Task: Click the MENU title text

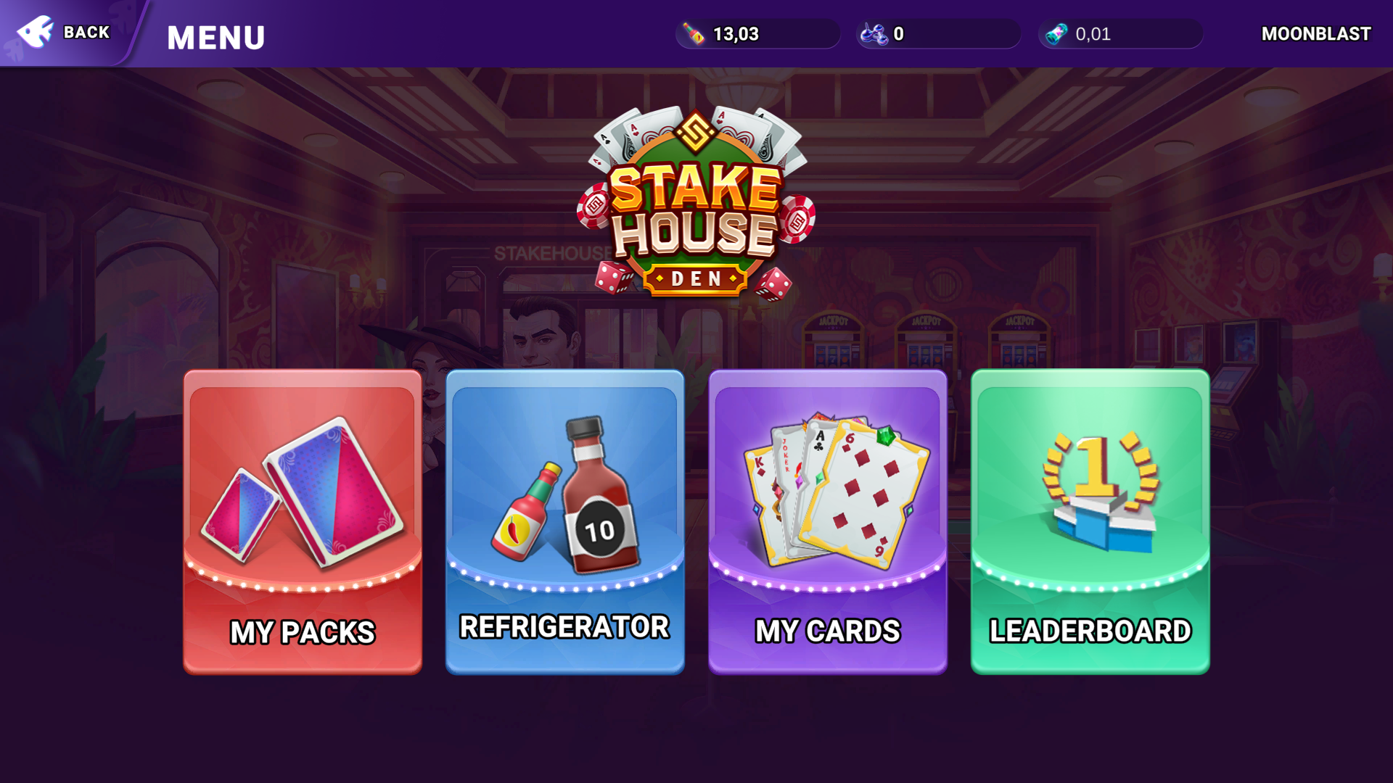Action: 216,37
